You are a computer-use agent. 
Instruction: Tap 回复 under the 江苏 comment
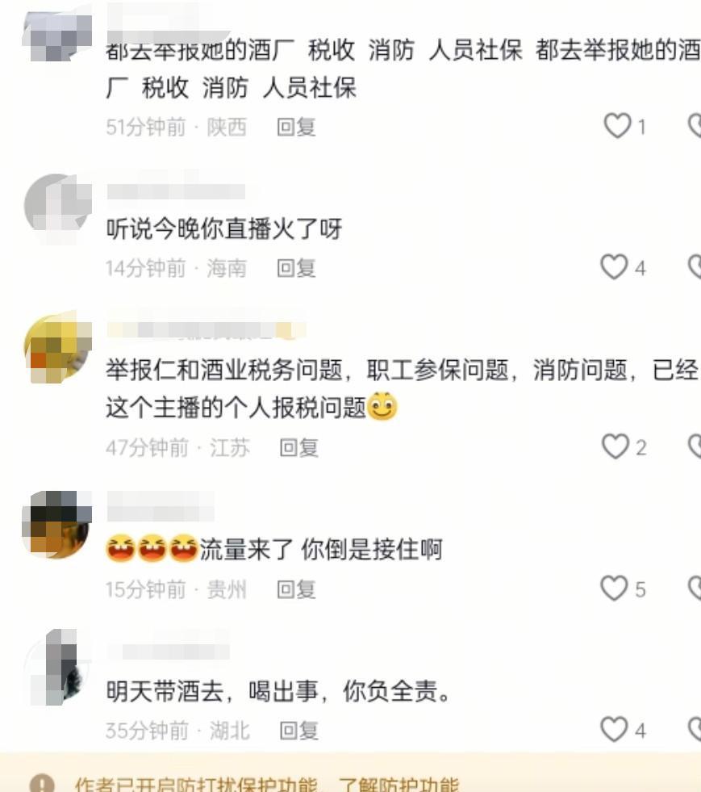coord(298,447)
